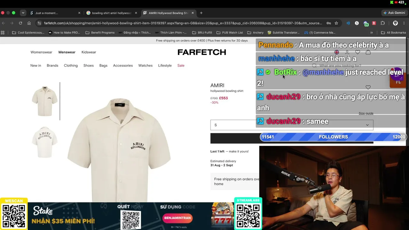Open the Shoes category
This screenshot has width=409, height=230.
point(89,65)
